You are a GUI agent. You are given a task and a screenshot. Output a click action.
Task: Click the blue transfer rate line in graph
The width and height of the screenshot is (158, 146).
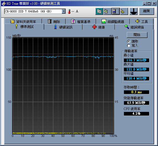click(x=63, y=57)
